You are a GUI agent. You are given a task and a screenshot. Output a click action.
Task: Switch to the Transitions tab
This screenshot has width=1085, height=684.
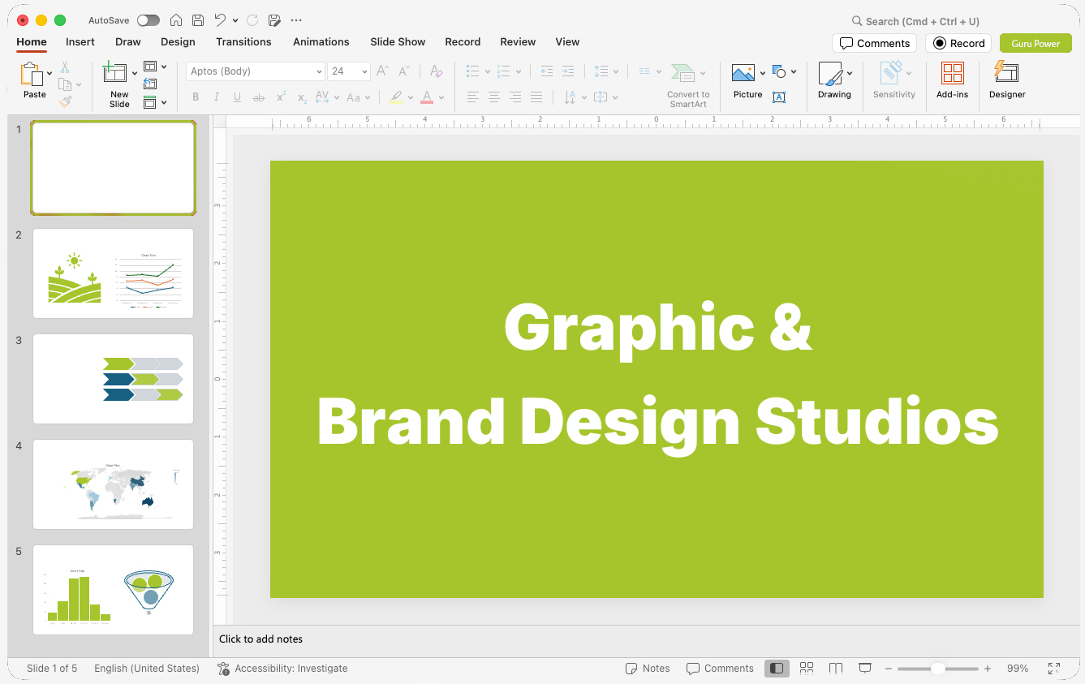pyautogui.click(x=243, y=42)
